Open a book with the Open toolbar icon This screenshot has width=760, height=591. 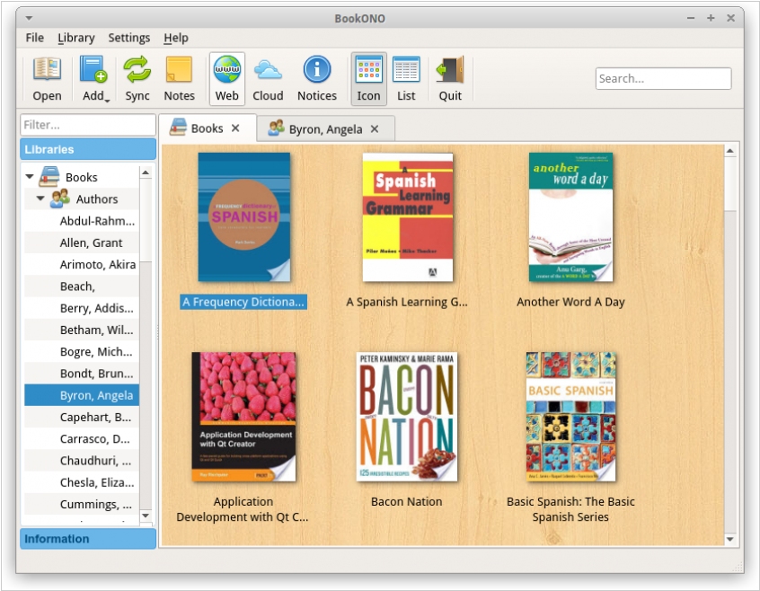click(47, 78)
